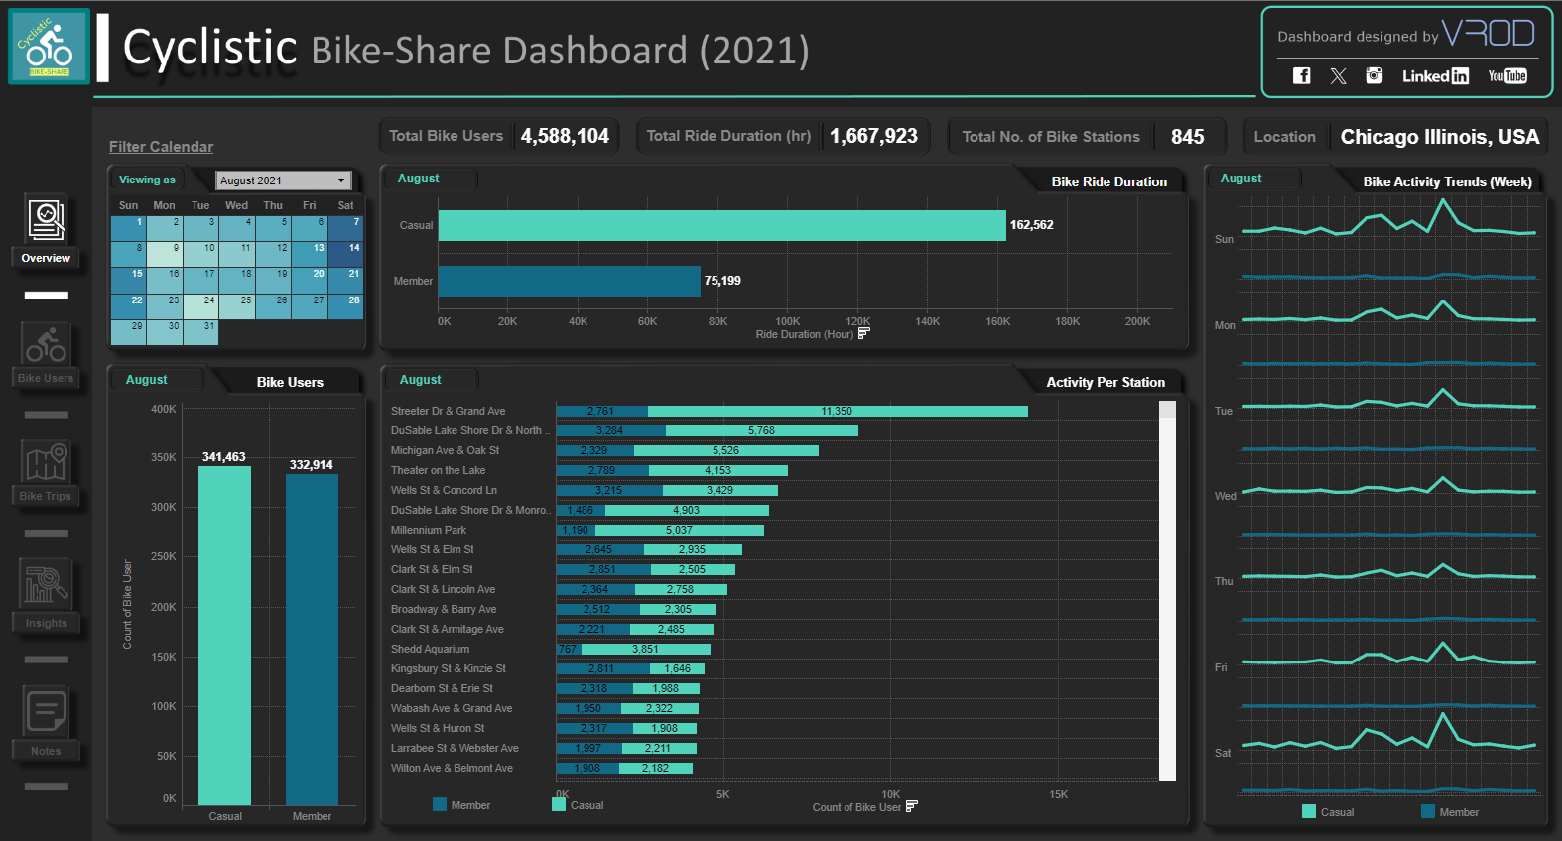Select August 21 in the calendar
This screenshot has height=841, width=1562.
pyautogui.click(x=345, y=280)
